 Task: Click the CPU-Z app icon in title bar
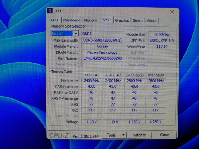coord(50,11)
